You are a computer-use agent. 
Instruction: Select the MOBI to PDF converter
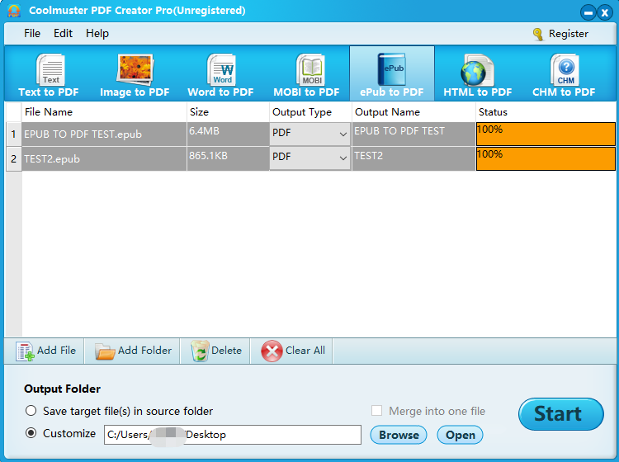click(x=307, y=75)
